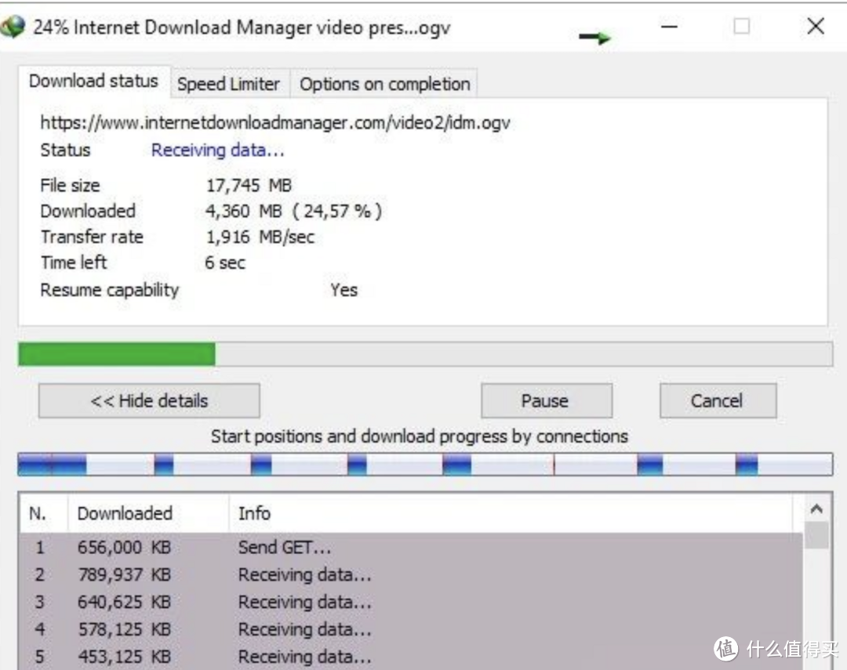The width and height of the screenshot is (847, 670).
Task: Close the download progress window
Action: [816, 26]
